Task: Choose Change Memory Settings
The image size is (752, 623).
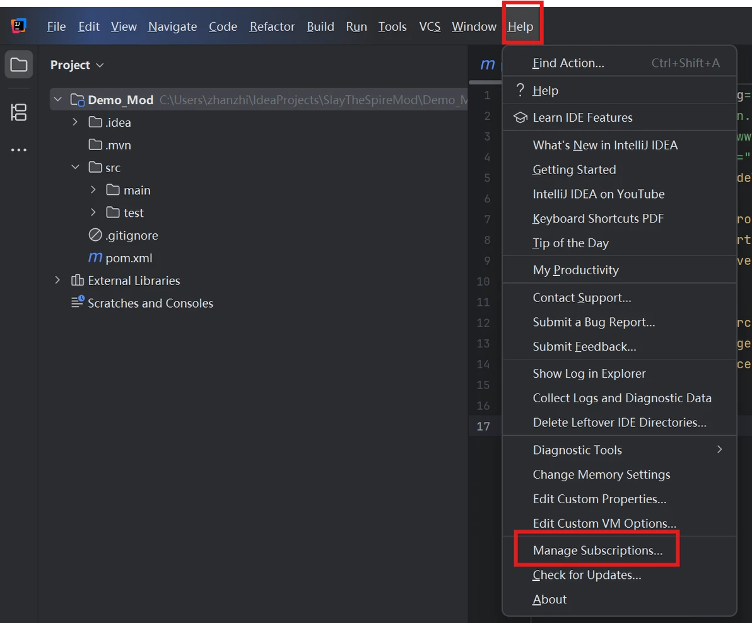Action: click(x=620, y=474)
